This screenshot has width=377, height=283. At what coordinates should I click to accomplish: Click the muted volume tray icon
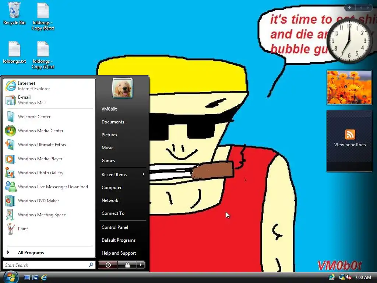tap(349, 277)
